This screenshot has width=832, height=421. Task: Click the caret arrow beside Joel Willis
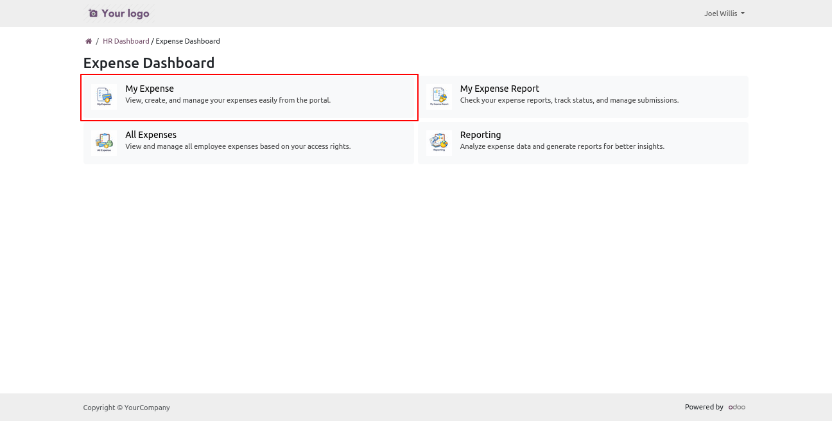click(743, 13)
